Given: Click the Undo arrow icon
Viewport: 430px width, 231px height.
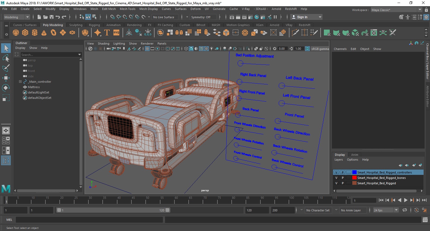Looking at the screenshot, I should [58, 17].
